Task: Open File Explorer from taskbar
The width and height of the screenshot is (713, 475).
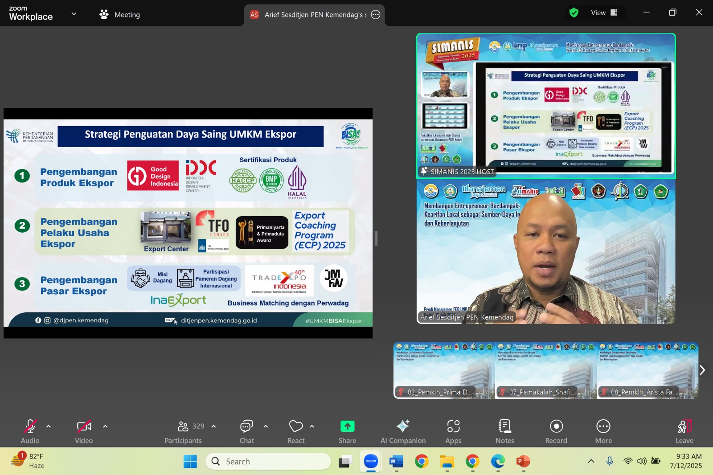Action: (447, 462)
